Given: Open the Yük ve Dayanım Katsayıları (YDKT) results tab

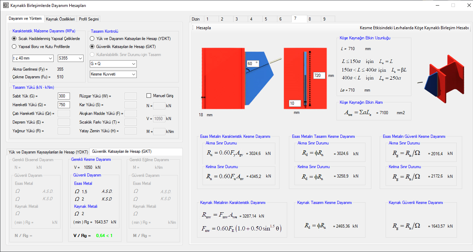Looking at the screenshot, I should click(x=48, y=152).
